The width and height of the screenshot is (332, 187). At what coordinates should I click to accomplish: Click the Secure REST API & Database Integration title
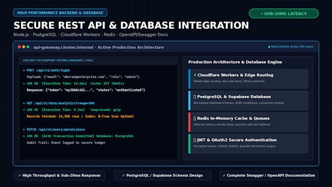pyautogui.click(x=131, y=25)
